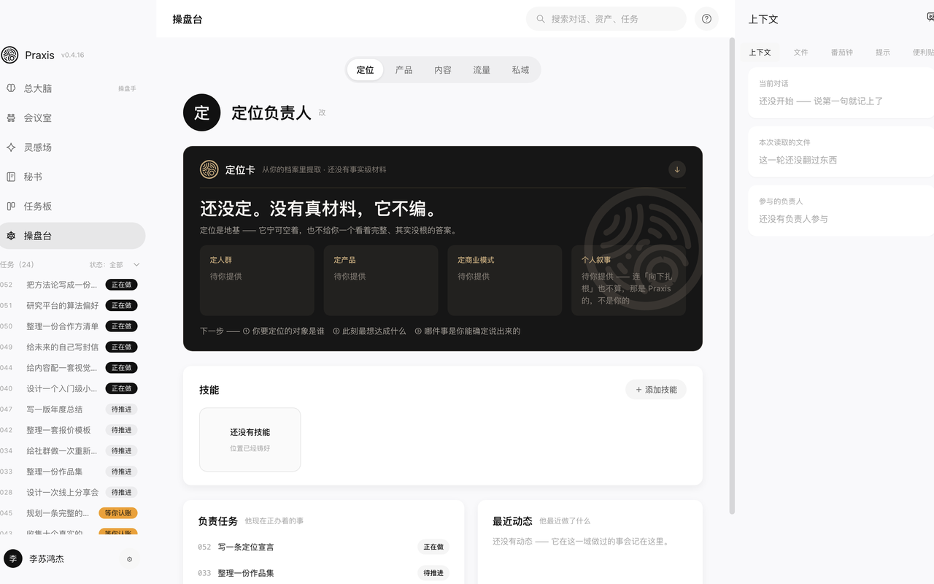
Task: Switch to the 私域 tab
Action: 520,70
